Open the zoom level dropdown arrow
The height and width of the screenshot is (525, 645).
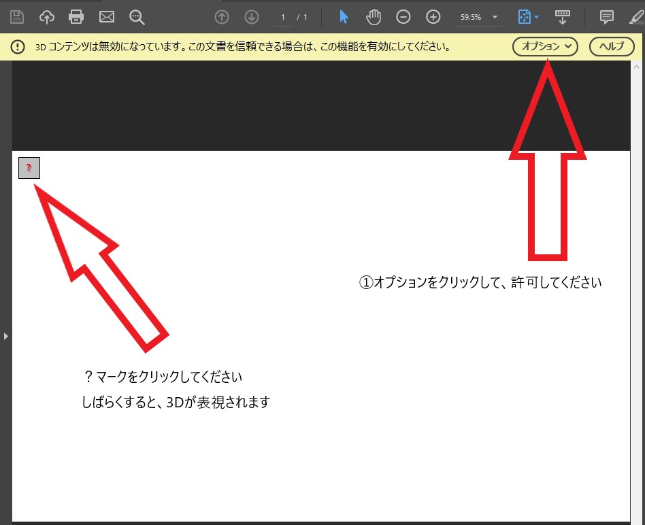(495, 17)
